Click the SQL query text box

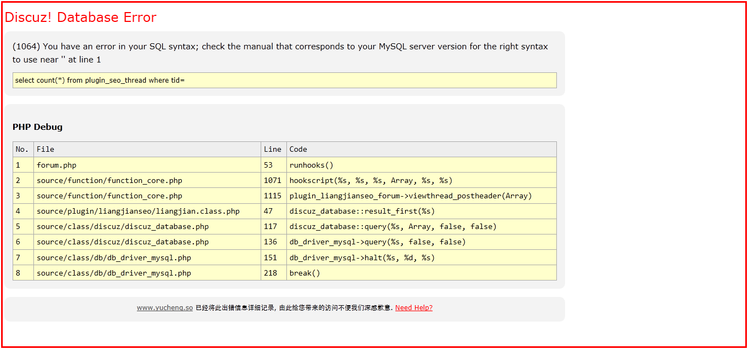click(284, 81)
